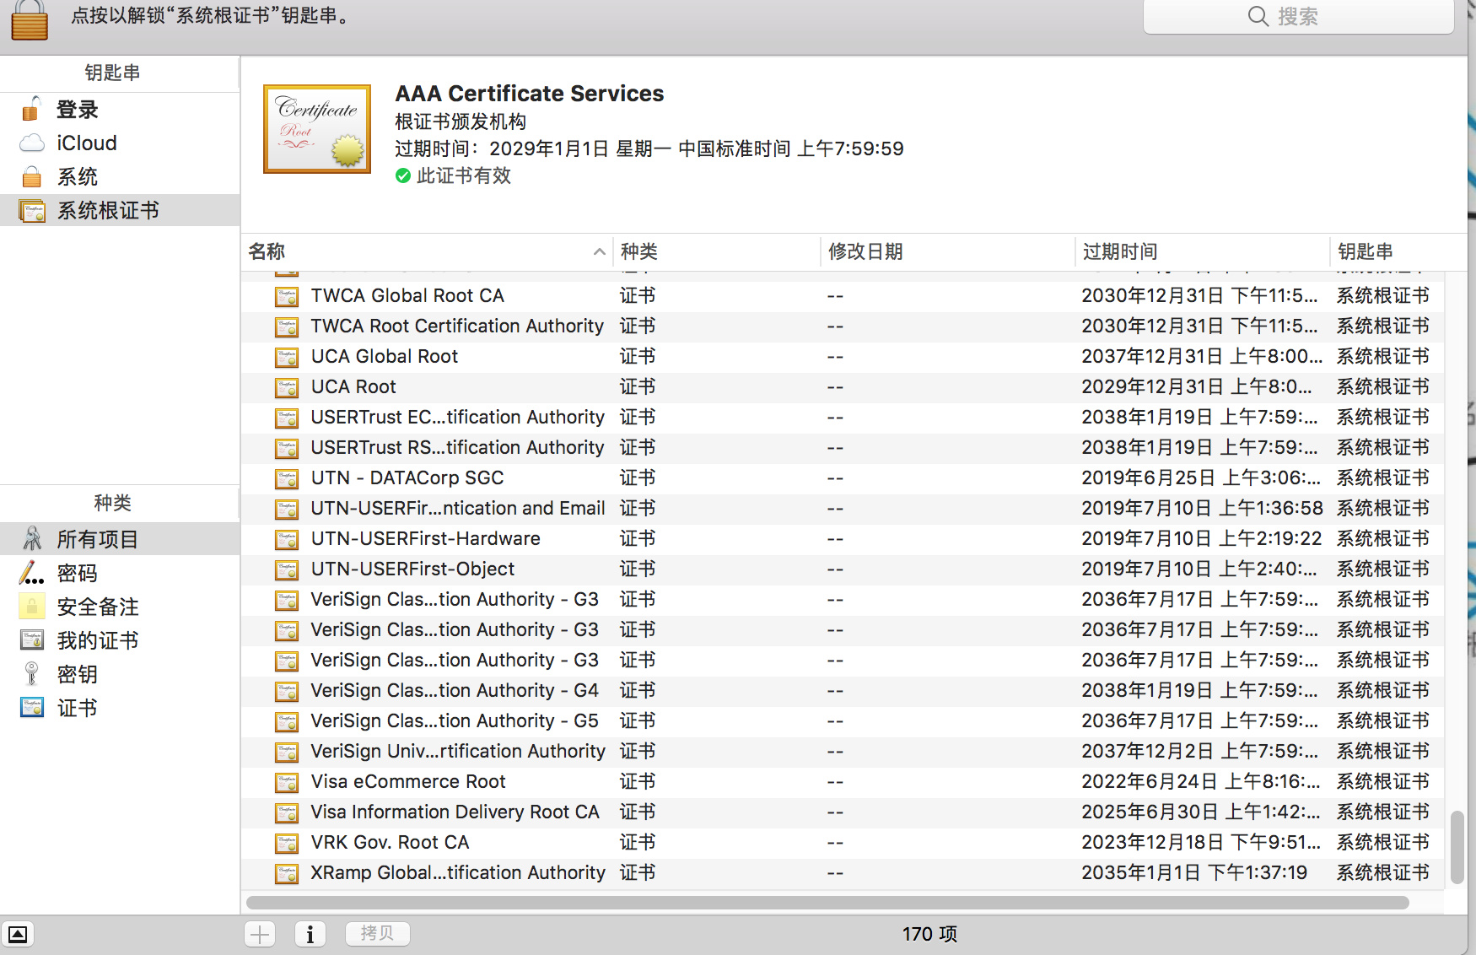Screen dimensions: 1476x955
Task: Select TWCA Root Certification Authority row
Action: click(x=842, y=326)
